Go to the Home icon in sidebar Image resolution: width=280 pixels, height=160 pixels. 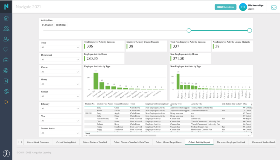tap(6, 18)
